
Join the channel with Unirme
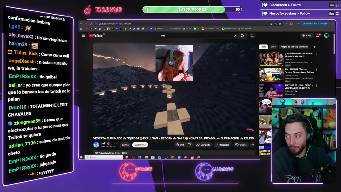(x=125, y=145)
